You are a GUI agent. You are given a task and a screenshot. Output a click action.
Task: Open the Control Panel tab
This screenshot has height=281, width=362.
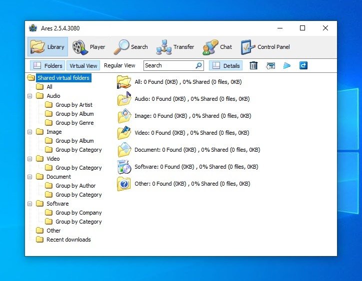point(265,47)
